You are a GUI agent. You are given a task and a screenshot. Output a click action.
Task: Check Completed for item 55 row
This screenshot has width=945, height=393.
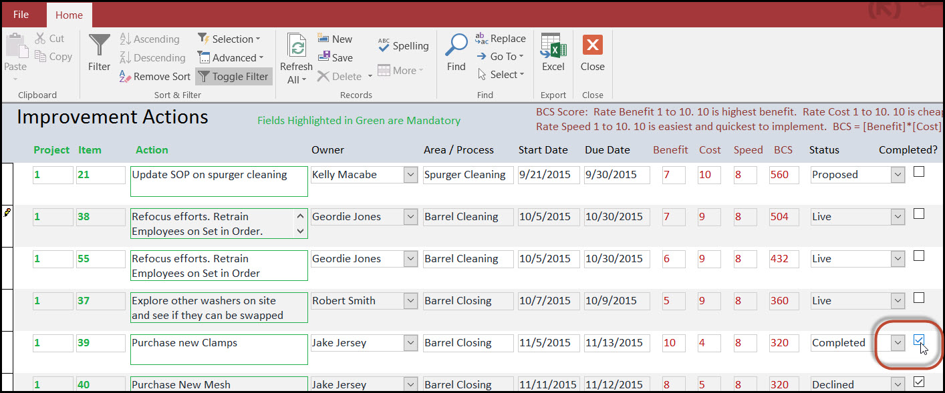[x=919, y=256]
